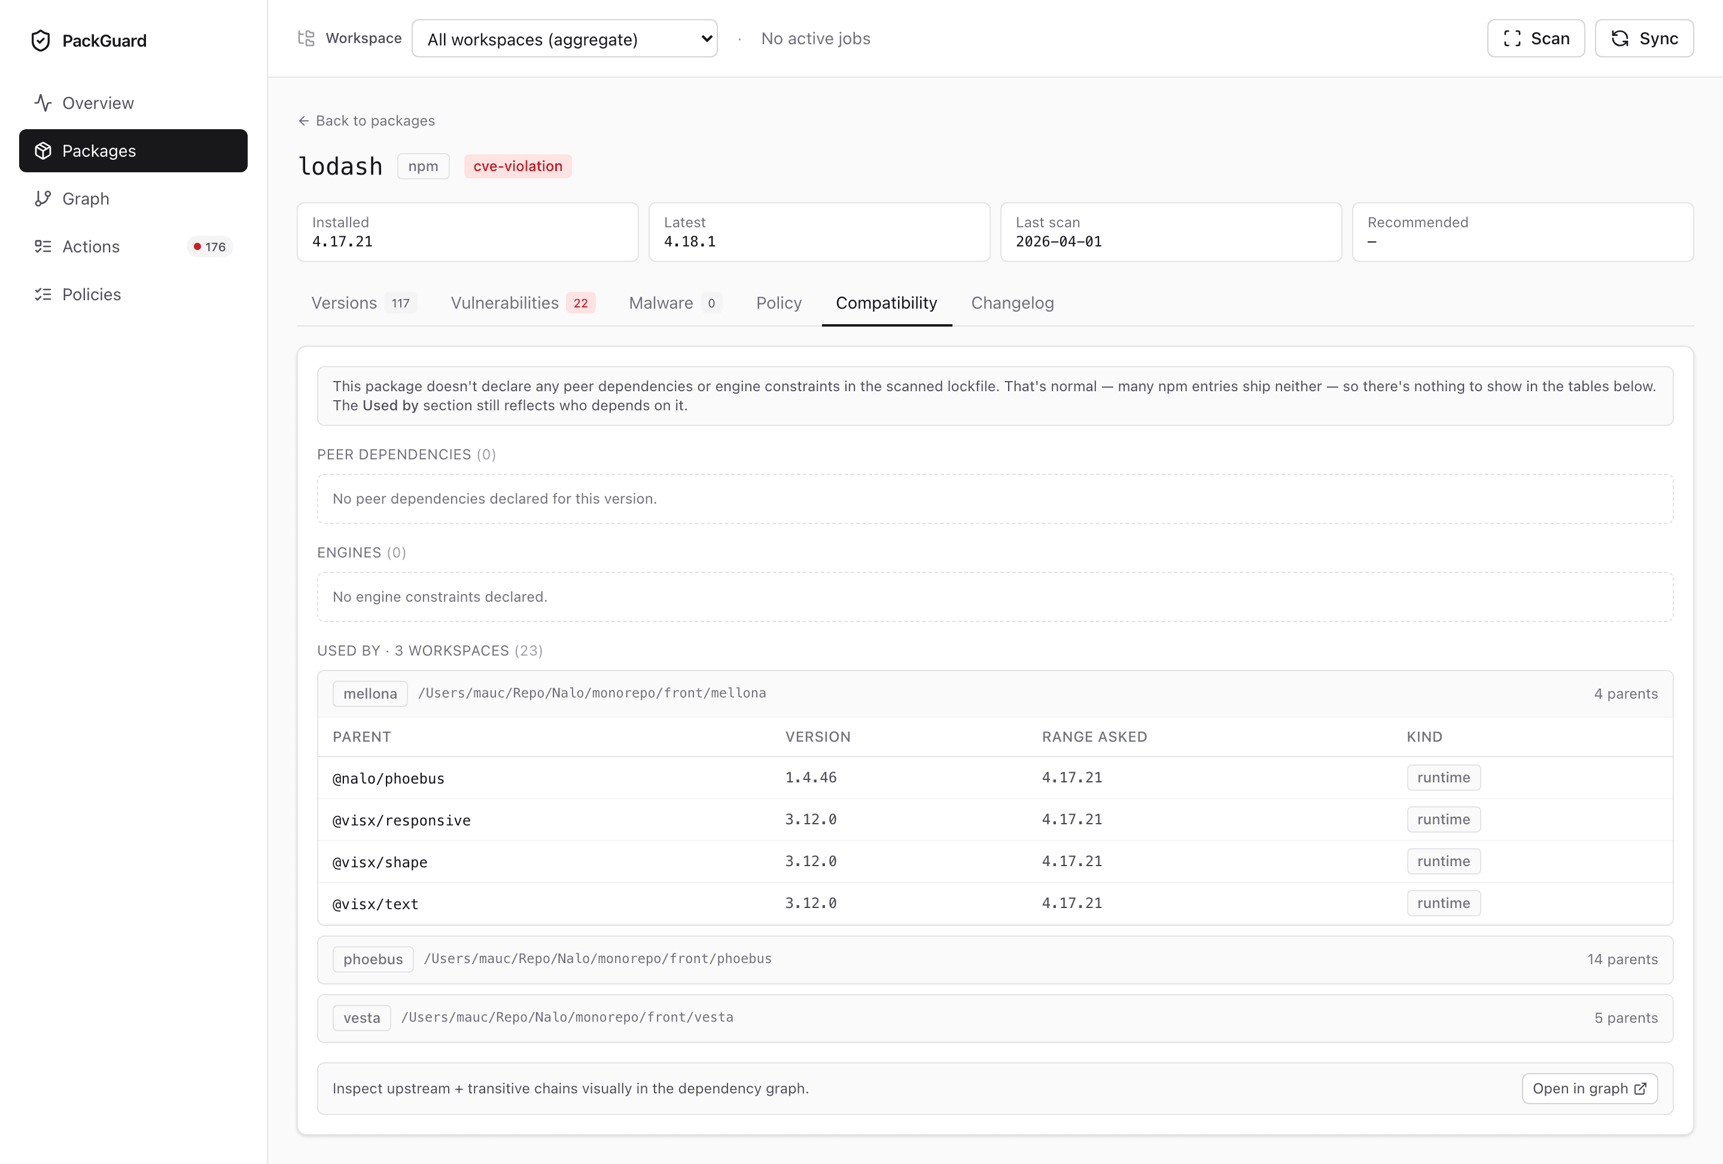Click the npm ecosystem badge
The height and width of the screenshot is (1164, 1723).
tap(424, 166)
